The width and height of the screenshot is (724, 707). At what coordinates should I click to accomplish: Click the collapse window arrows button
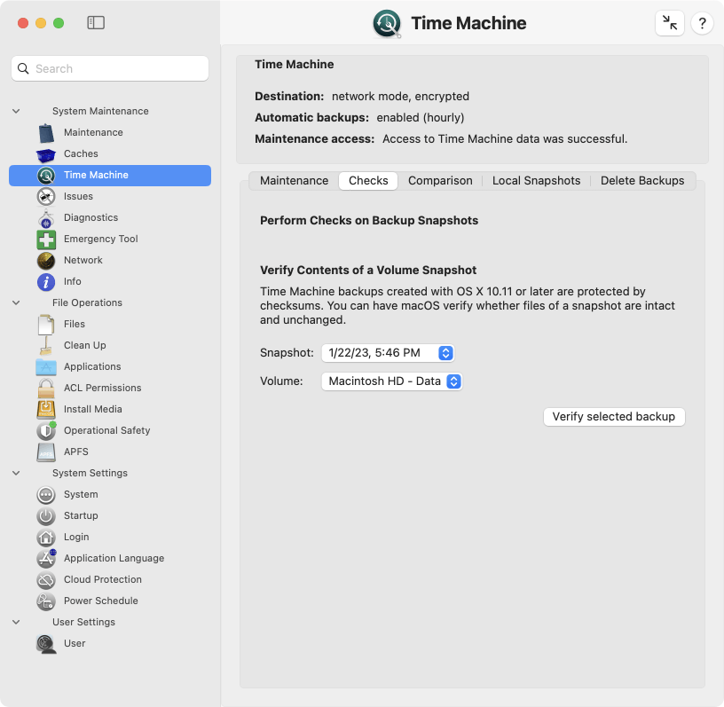click(670, 23)
